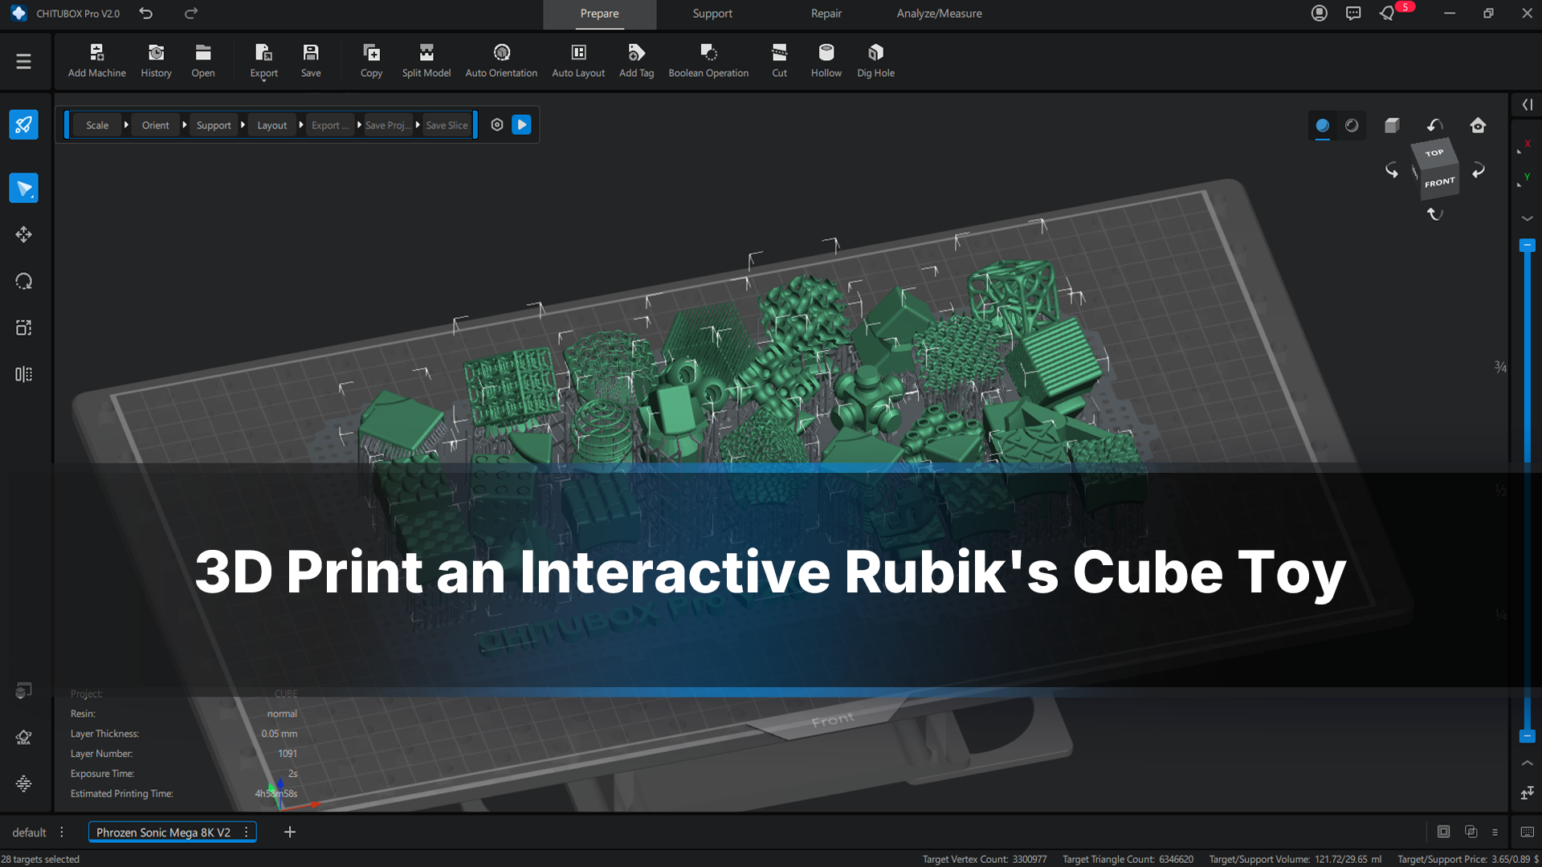Activate the Select arrow tool
Screen dimensions: 1542x867
click(x=23, y=188)
